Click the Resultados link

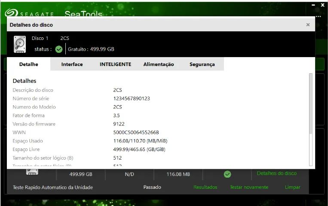pyautogui.click(x=205, y=187)
